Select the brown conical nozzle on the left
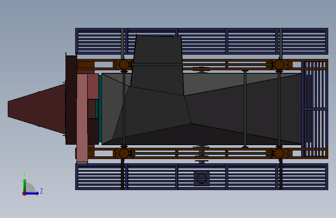This screenshot has height=218, width=336. point(37,109)
